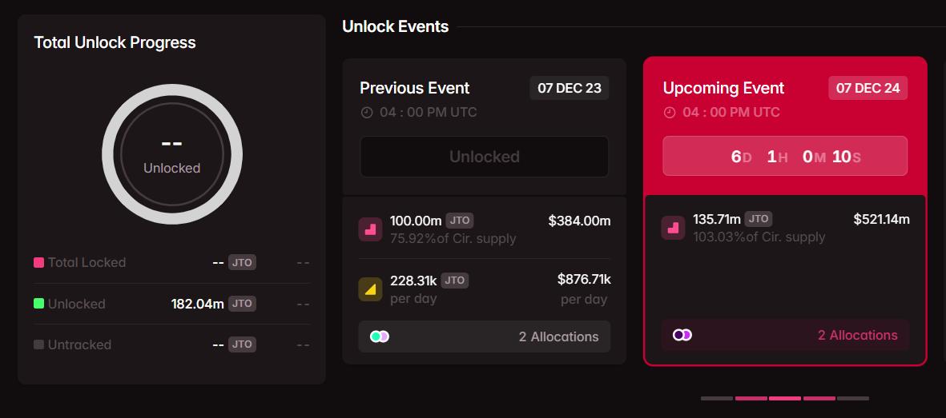Go to the last event pagination segment
The height and width of the screenshot is (418, 946).
pos(852,398)
